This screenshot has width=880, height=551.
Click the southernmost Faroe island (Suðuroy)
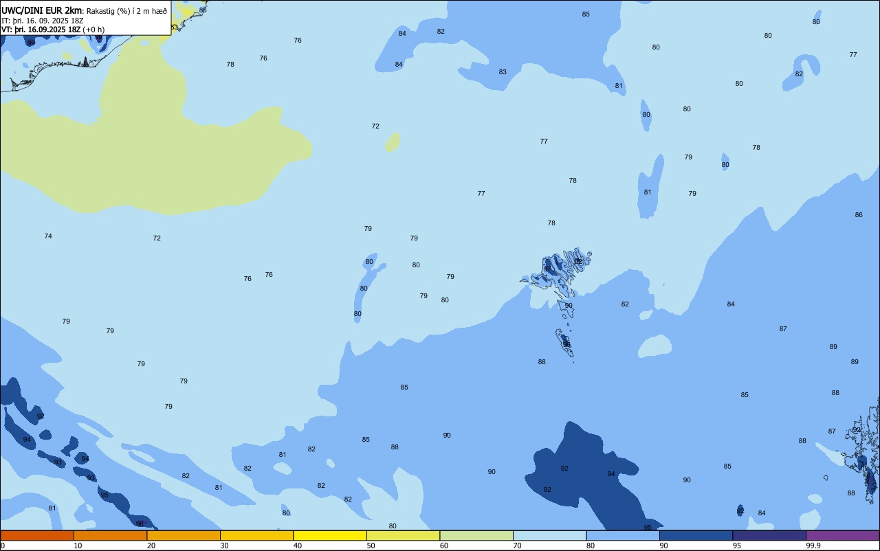pos(565,342)
